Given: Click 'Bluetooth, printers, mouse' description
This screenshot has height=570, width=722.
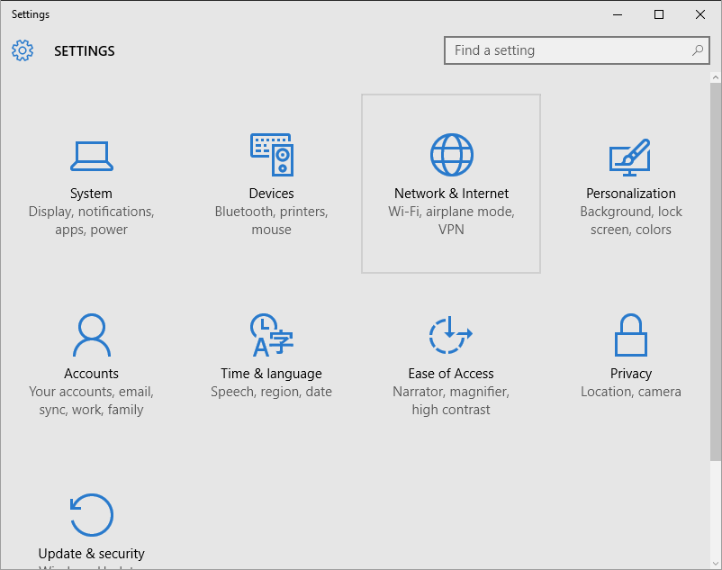Looking at the screenshot, I should (x=271, y=221).
